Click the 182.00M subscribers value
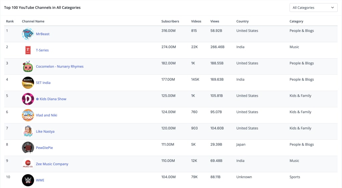The width and height of the screenshot is (342, 188). [168, 63]
